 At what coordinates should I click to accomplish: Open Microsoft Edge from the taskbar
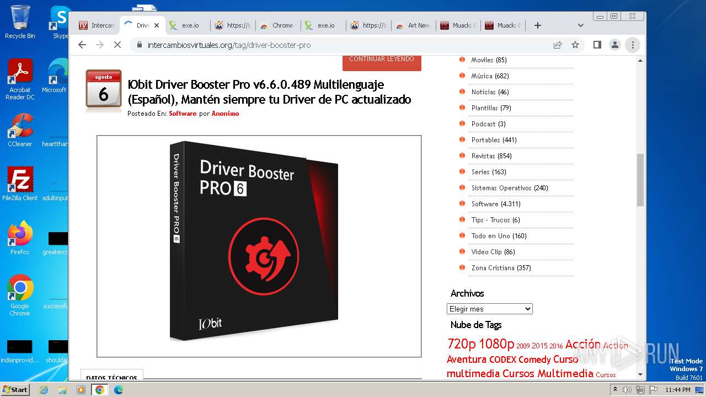pos(119,390)
